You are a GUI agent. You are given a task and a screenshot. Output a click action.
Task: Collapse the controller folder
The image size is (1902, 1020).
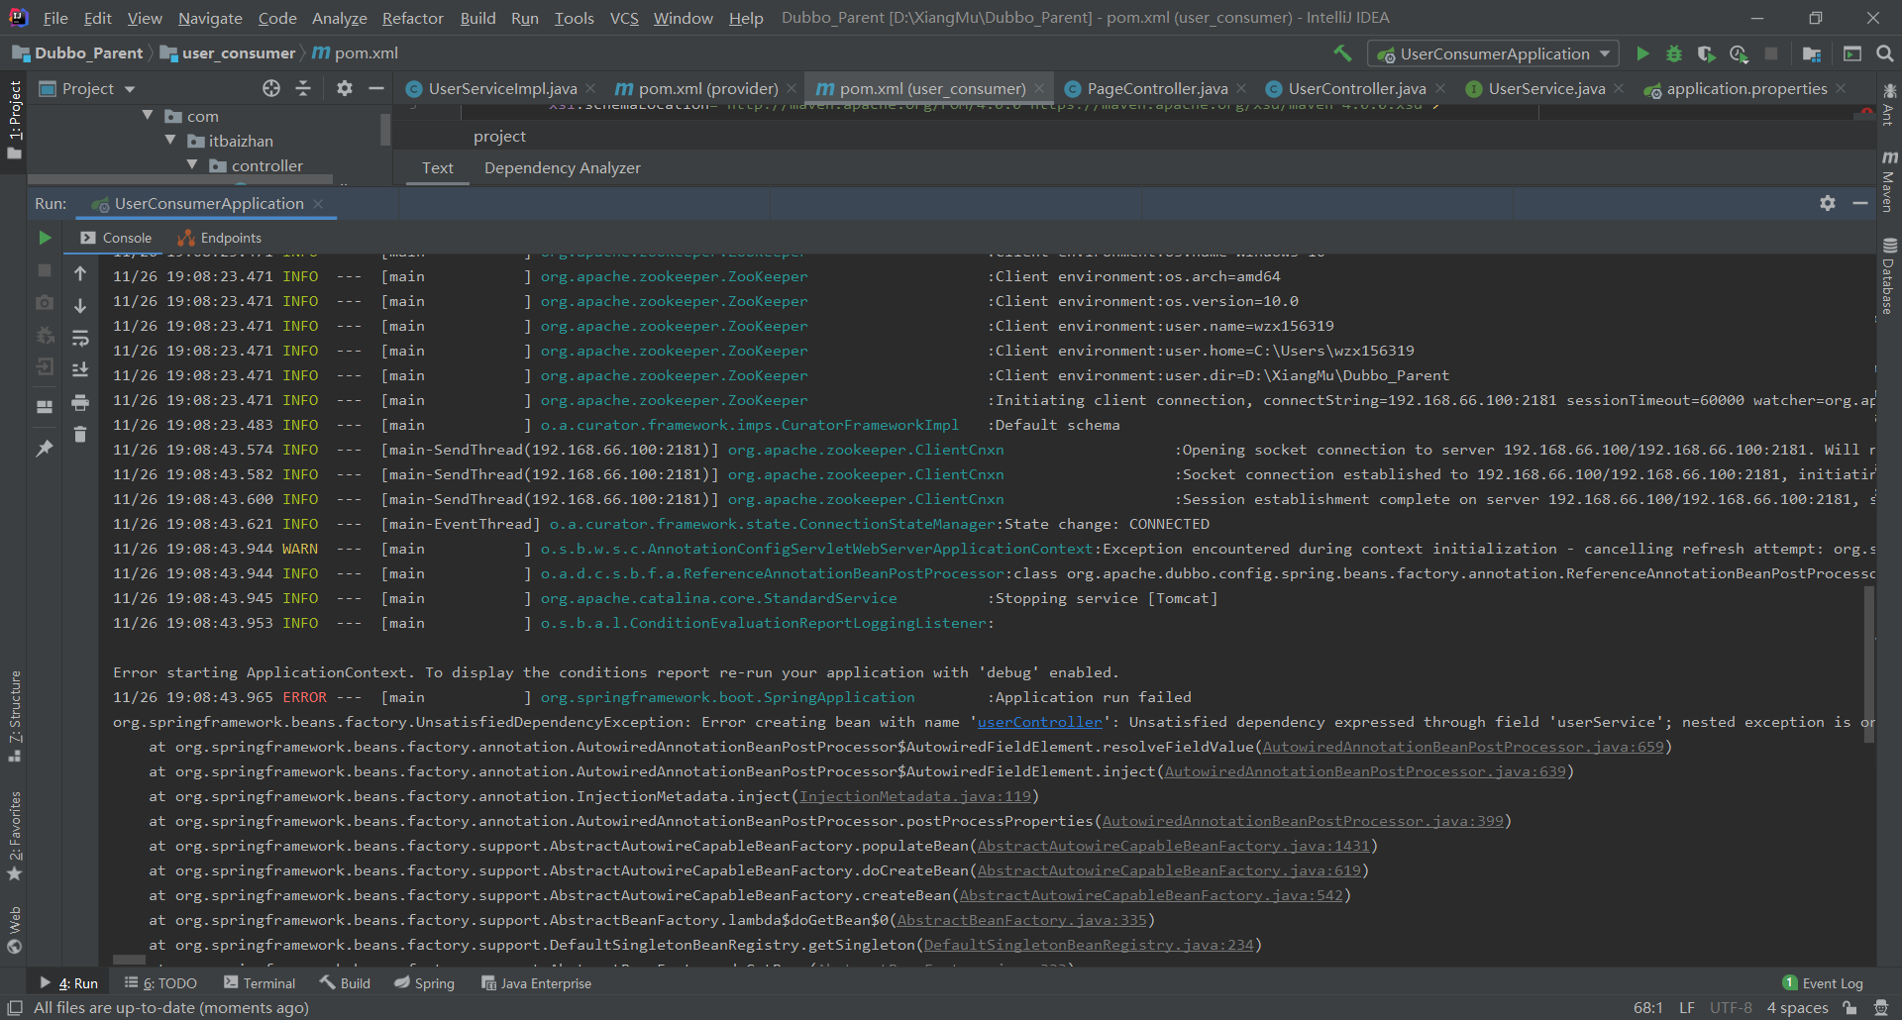click(192, 165)
